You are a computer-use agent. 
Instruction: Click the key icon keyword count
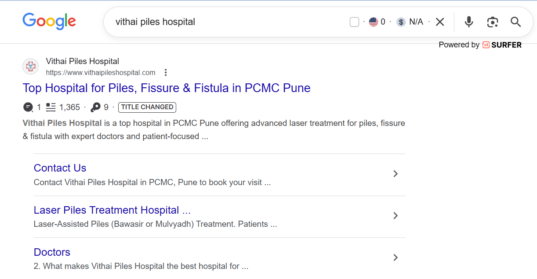pyautogui.click(x=95, y=107)
